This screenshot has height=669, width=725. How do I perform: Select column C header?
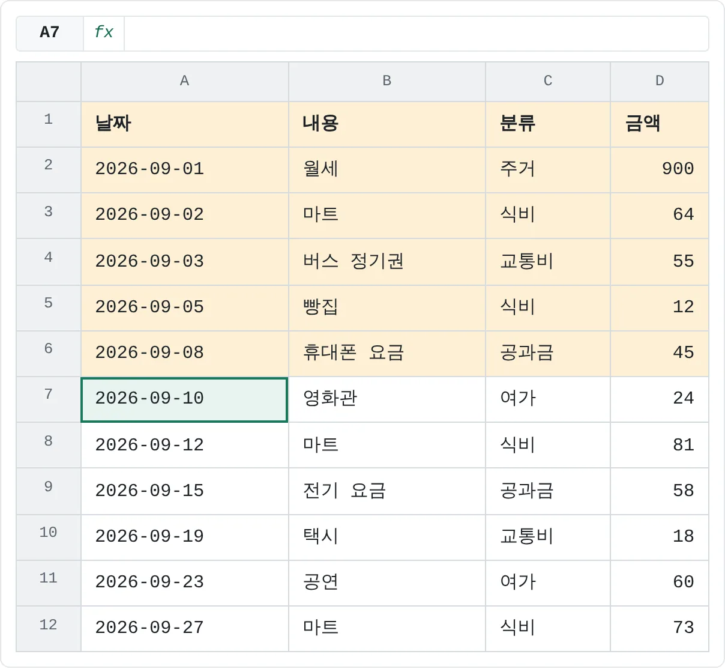tap(548, 81)
